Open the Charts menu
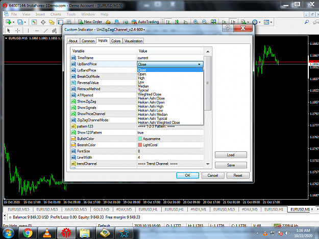319x239 pixels. pyautogui.click(x=56, y=14)
